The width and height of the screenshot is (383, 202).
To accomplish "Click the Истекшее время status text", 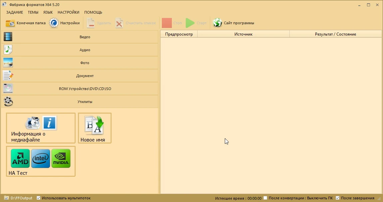I will (238, 198).
